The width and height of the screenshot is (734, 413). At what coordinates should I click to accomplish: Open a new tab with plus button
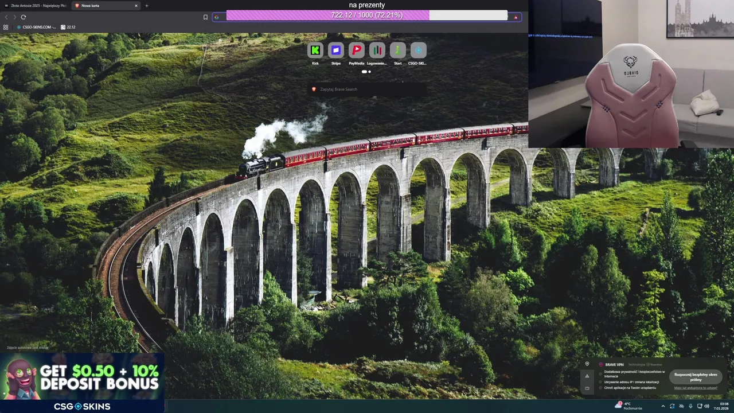[x=146, y=6]
